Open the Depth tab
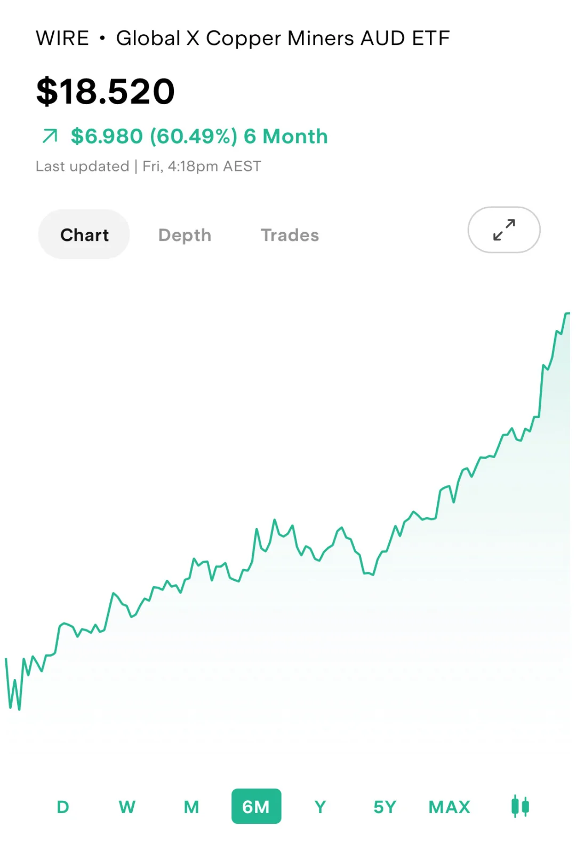Screen dimensions: 576x859 (x=185, y=235)
